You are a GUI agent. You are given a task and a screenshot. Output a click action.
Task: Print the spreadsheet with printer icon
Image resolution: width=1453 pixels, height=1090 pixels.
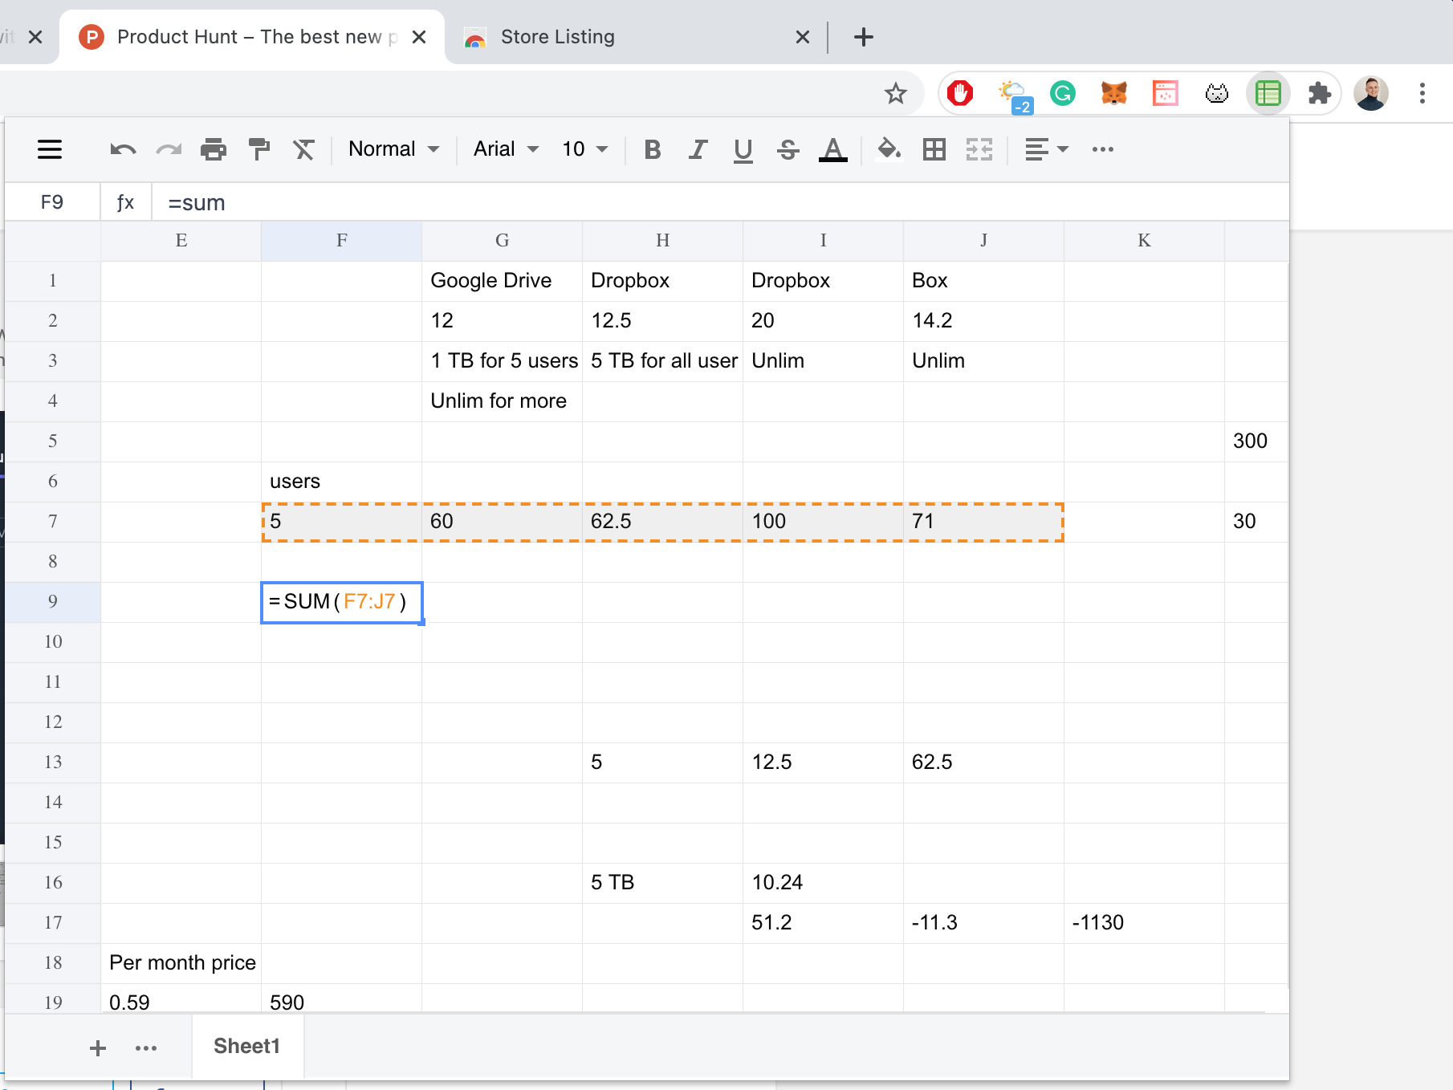(x=214, y=149)
